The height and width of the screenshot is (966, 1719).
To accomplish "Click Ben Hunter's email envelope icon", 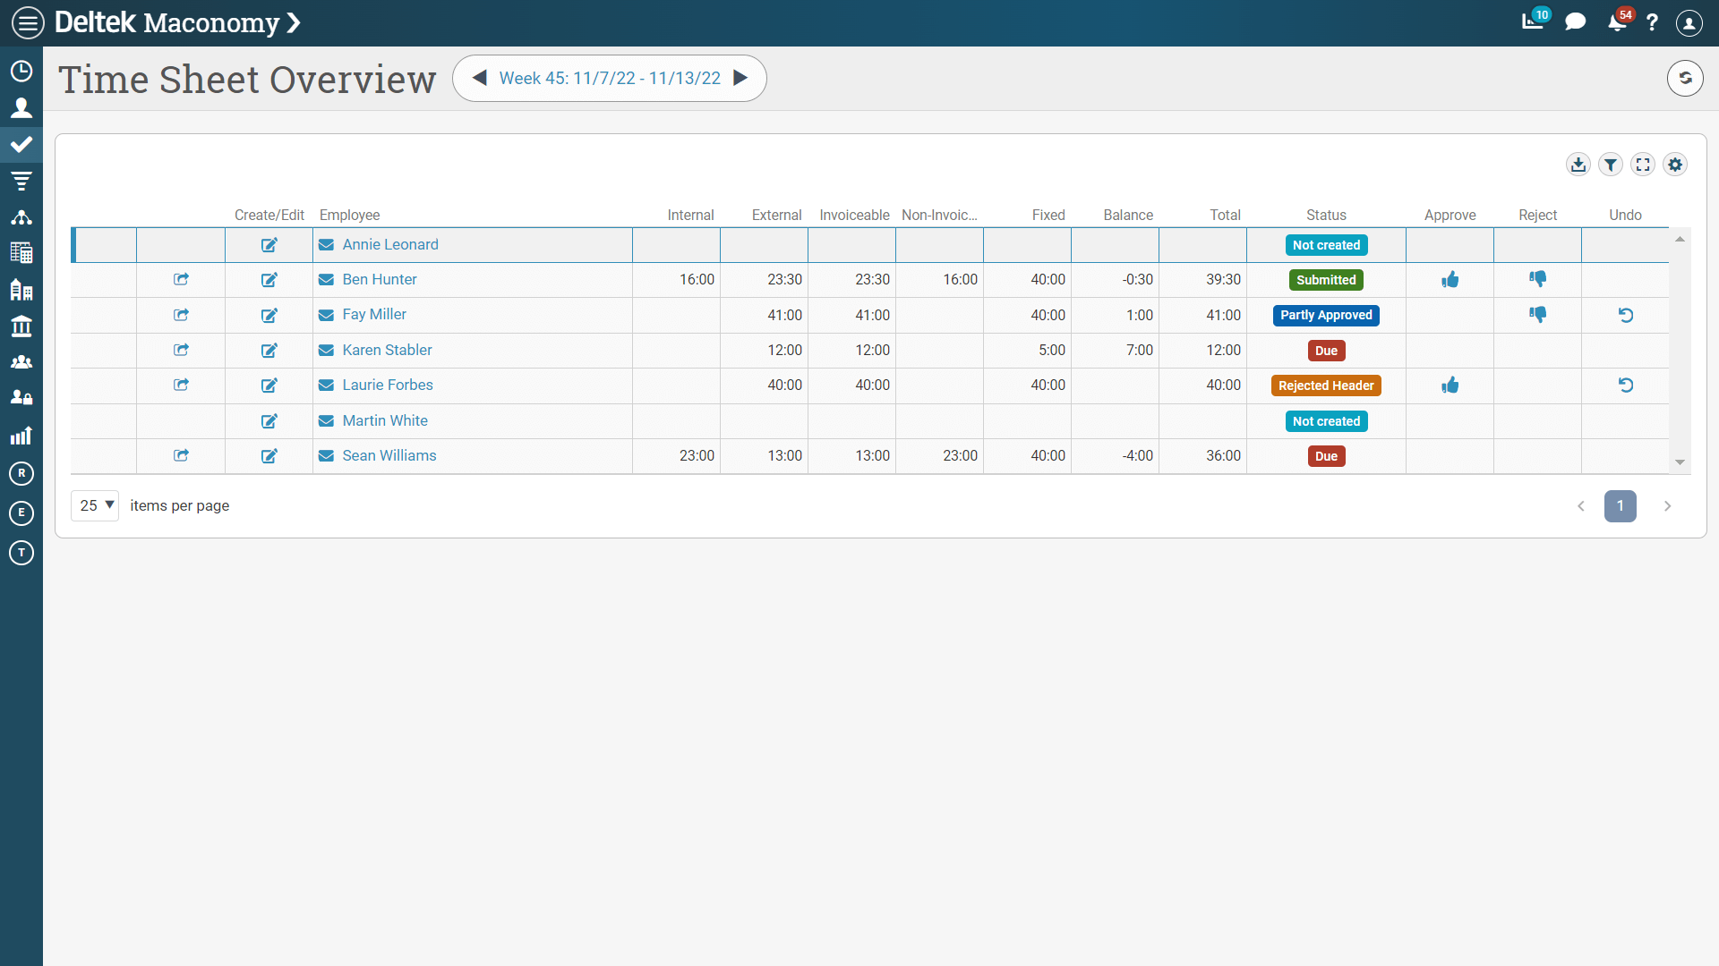I will (326, 280).
